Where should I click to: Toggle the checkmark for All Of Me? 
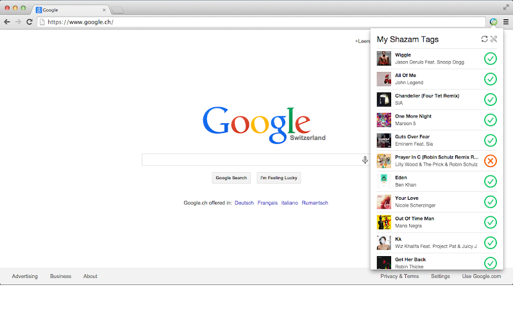pyautogui.click(x=490, y=79)
